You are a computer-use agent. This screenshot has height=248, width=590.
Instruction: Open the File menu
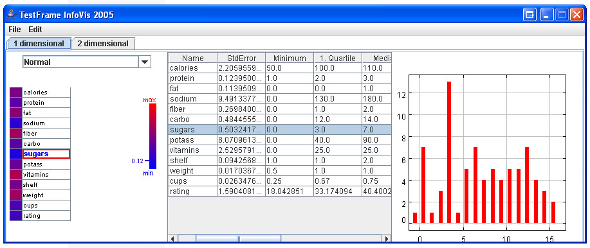[15, 30]
